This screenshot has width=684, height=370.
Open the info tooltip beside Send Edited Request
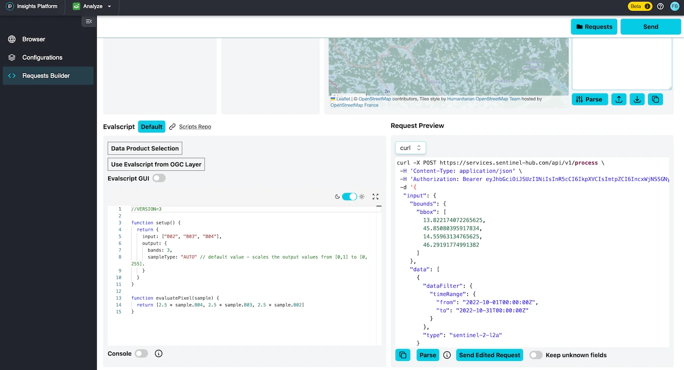(x=447, y=355)
